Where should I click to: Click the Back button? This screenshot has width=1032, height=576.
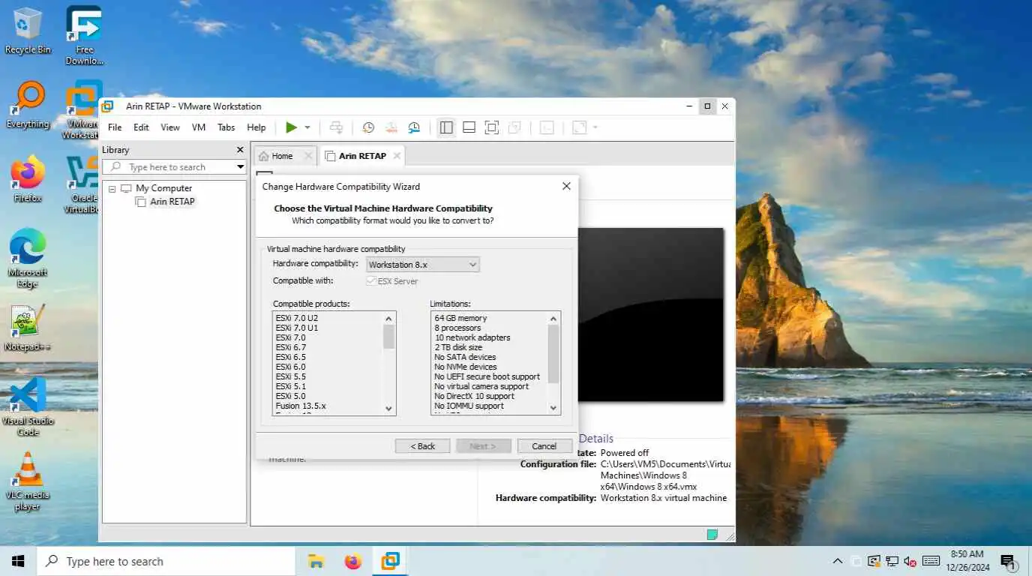[x=423, y=446]
